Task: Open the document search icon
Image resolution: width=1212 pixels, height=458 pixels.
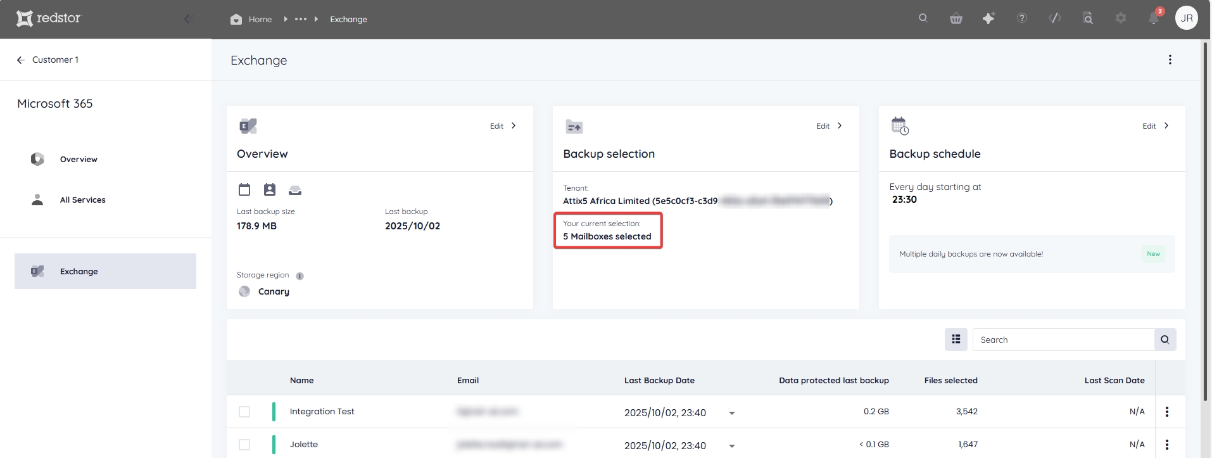Action: tap(1088, 18)
